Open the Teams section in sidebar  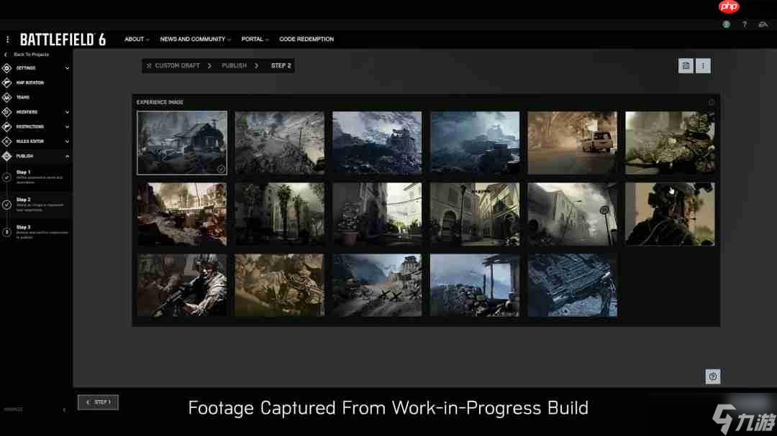tap(22, 98)
